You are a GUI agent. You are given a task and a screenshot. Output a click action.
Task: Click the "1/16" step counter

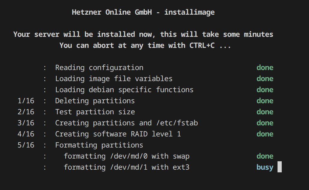[26, 101]
